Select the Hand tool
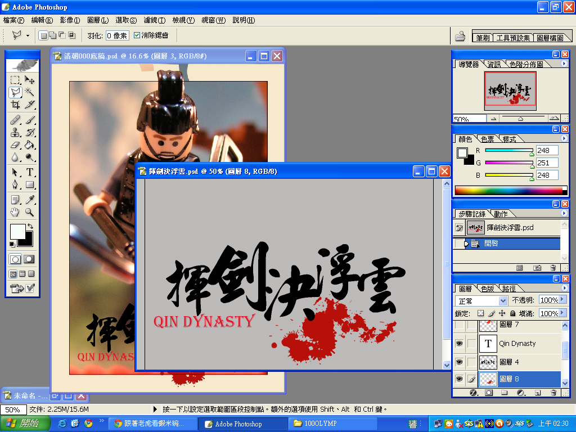The height and width of the screenshot is (432, 576). pos(15,212)
